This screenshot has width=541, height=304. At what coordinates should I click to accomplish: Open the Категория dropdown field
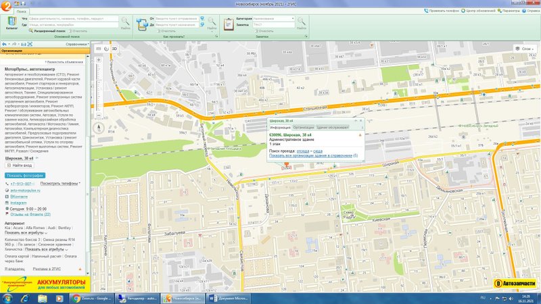(274, 19)
